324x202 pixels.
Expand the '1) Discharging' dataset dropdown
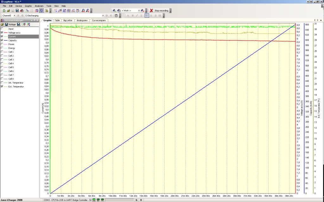pyautogui.click(x=103, y=15)
